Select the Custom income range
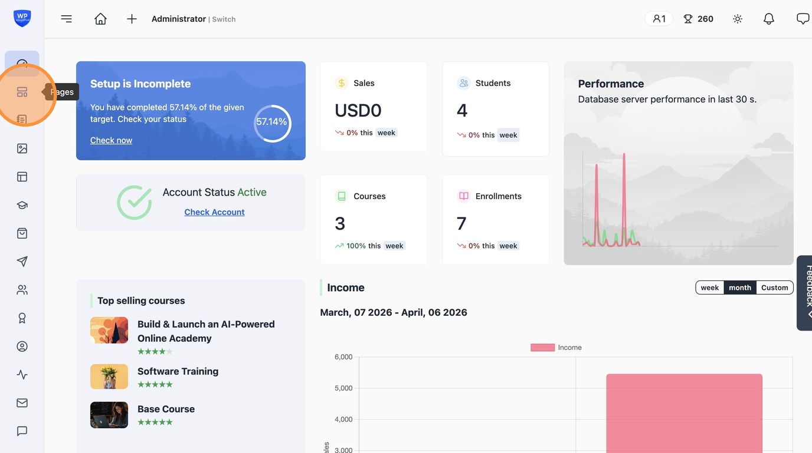 pyautogui.click(x=774, y=287)
